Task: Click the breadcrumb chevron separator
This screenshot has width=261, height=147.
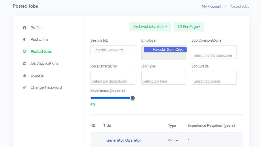Action: (x=225, y=6)
